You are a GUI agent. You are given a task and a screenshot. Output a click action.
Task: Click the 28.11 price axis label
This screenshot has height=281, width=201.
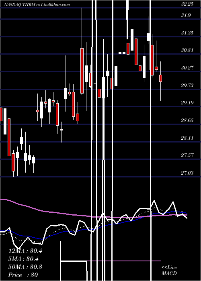tap(187, 138)
